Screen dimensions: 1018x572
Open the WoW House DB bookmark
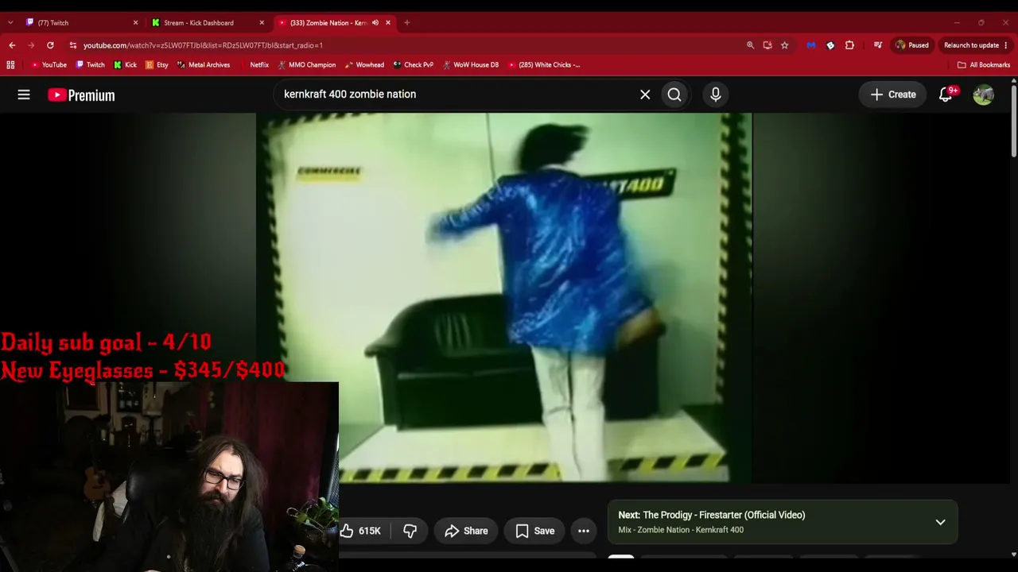[471, 65]
